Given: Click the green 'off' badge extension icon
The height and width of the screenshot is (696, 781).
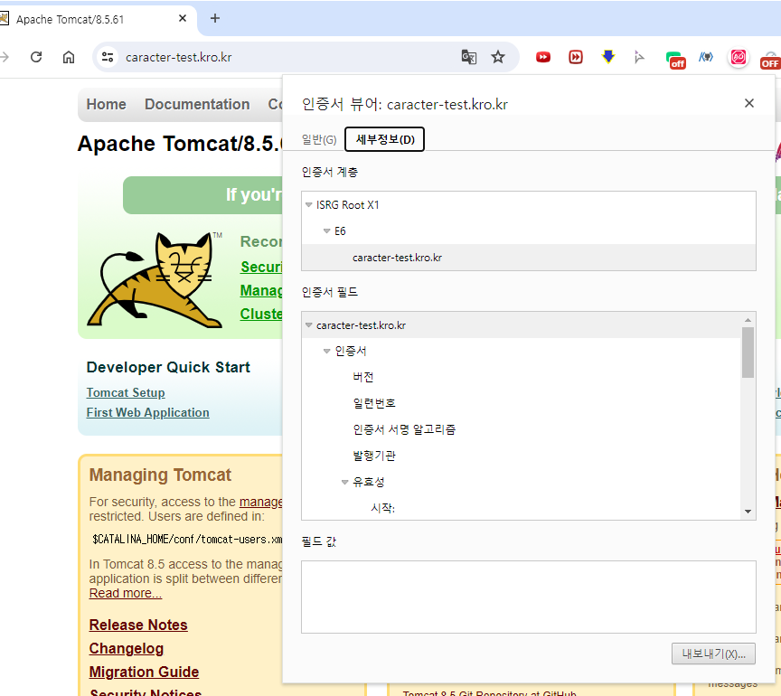Looking at the screenshot, I should [675, 60].
